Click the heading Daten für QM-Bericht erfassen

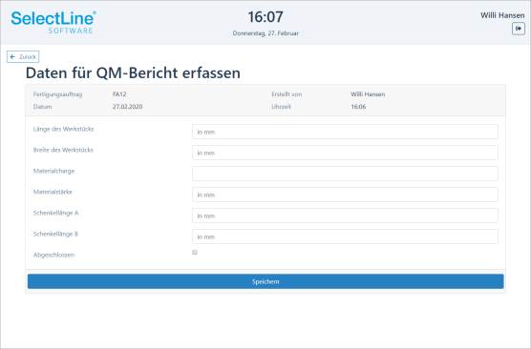(x=133, y=73)
